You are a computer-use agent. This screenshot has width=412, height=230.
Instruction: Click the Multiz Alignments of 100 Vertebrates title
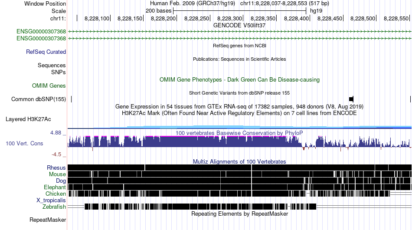pyautogui.click(x=239, y=162)
